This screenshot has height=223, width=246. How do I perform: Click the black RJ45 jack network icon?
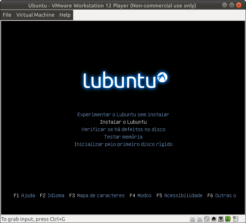pyautogui.click(x=214, y=219)
